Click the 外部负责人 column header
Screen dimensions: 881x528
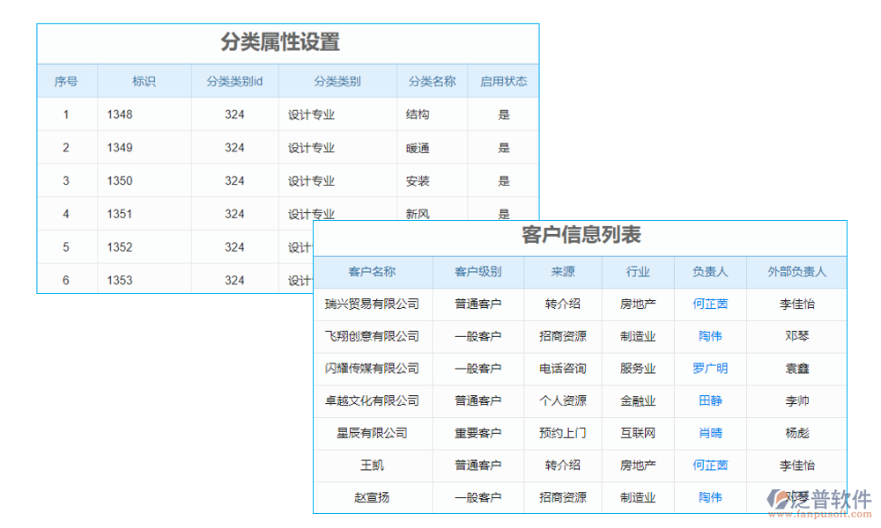point(796,272)
